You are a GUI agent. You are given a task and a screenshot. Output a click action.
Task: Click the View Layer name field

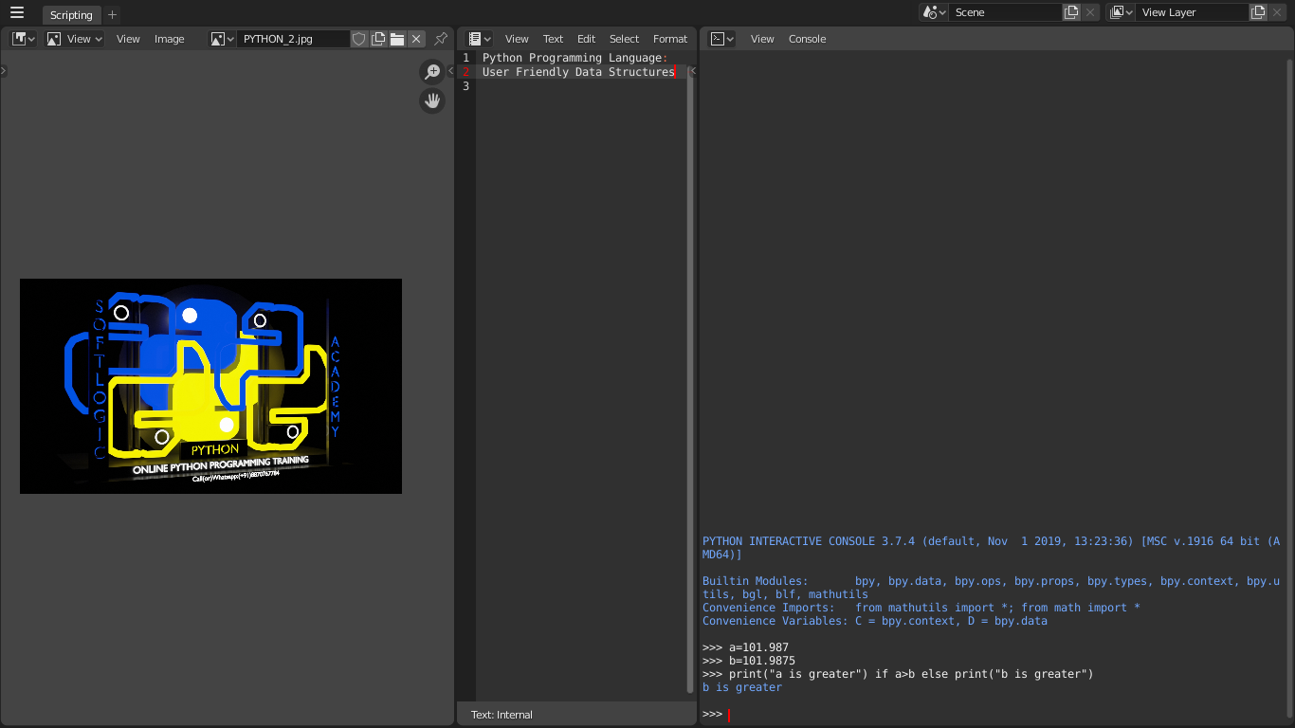tap(1192, 12)
